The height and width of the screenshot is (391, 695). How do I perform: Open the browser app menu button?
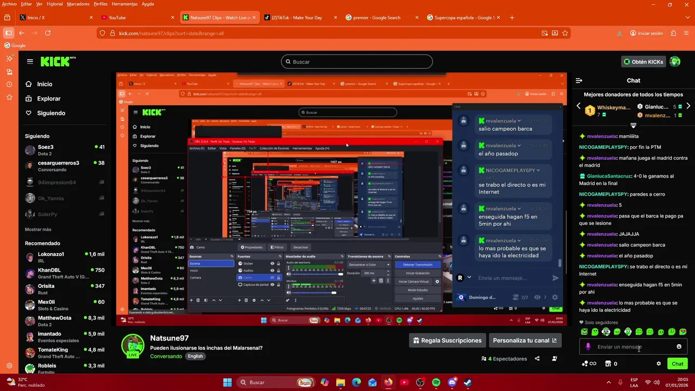[686, 33]
